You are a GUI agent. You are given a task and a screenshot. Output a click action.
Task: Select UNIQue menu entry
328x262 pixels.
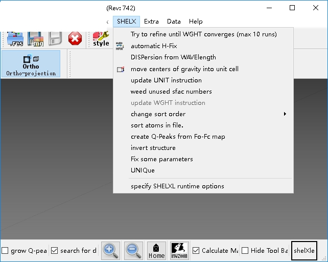point(203,170)
